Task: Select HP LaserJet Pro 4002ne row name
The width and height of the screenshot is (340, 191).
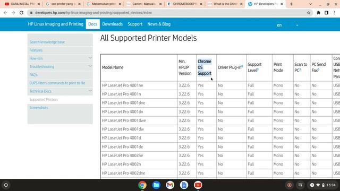Action: click(122, 155)
